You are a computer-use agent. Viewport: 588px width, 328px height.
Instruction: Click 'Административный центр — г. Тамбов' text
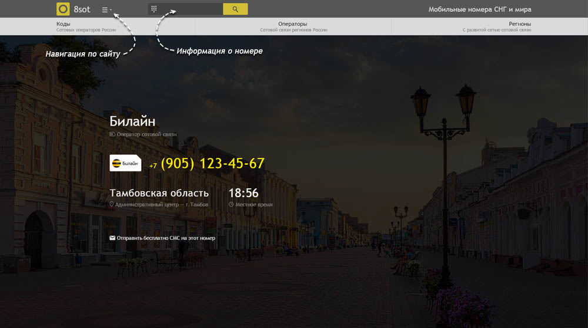pyautogui.click(x=162, y=205)
